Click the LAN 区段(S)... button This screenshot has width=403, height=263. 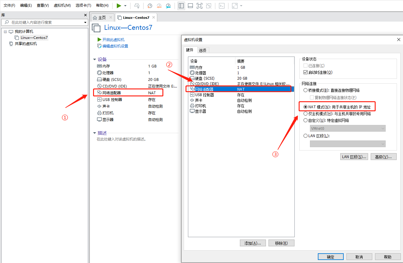(354, 157)
